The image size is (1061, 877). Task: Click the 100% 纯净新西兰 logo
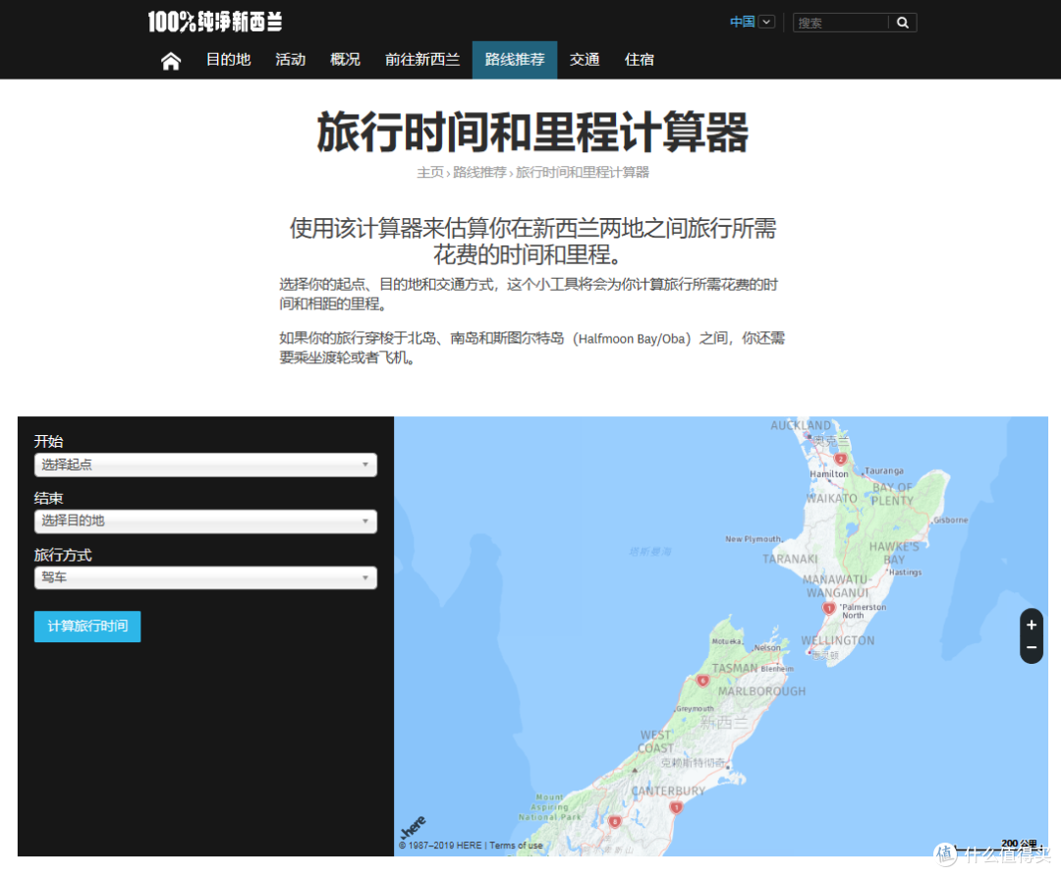coord(215,22)
